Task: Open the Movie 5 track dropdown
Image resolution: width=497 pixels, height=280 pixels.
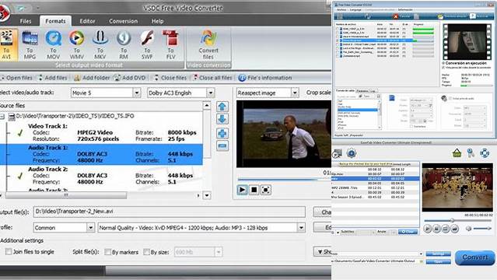Action: (137, 93)
